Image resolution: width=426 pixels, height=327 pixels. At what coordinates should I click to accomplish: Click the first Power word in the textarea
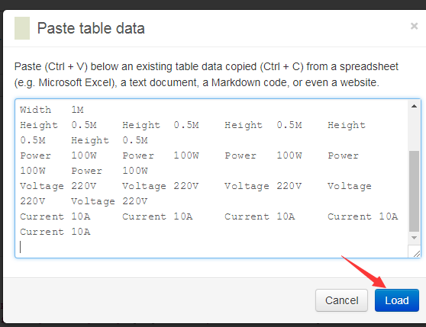pyautogui.click(x=35, y=155)
